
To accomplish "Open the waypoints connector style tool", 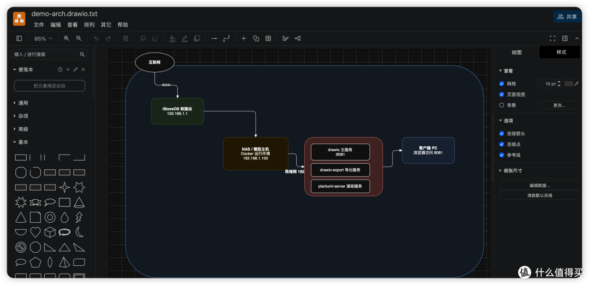I will (x=226, y=38).
